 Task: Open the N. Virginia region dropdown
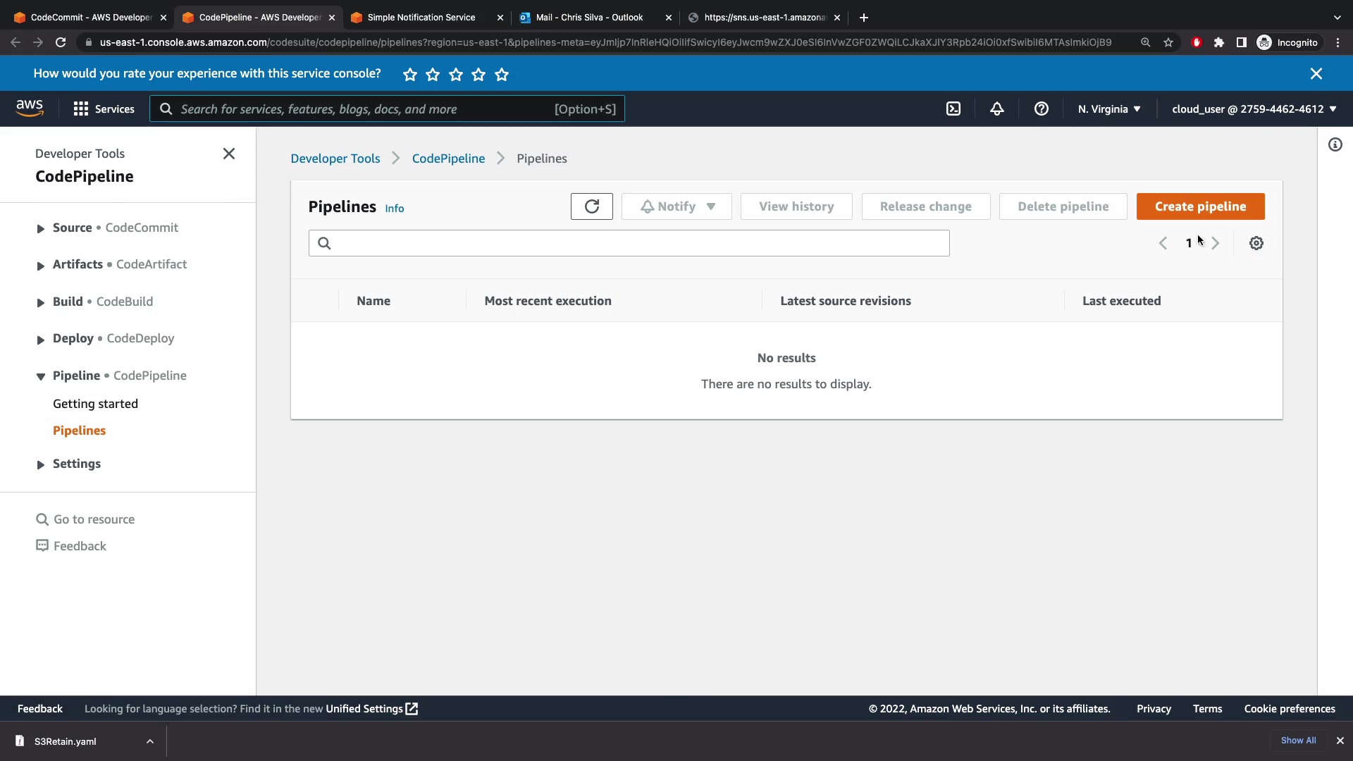1109,109
